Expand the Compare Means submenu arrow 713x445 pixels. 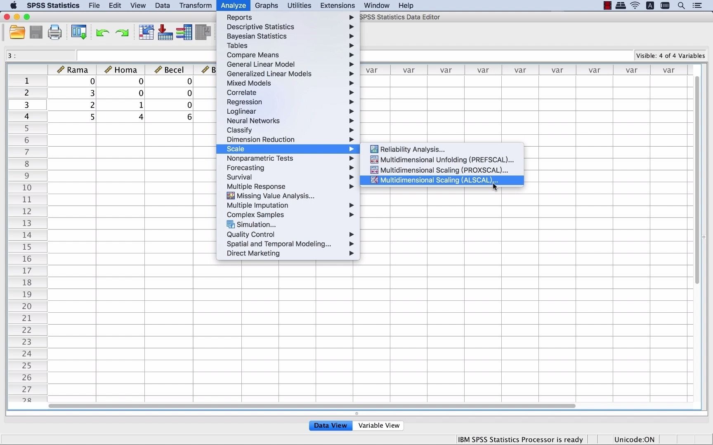tap(352, 55)
